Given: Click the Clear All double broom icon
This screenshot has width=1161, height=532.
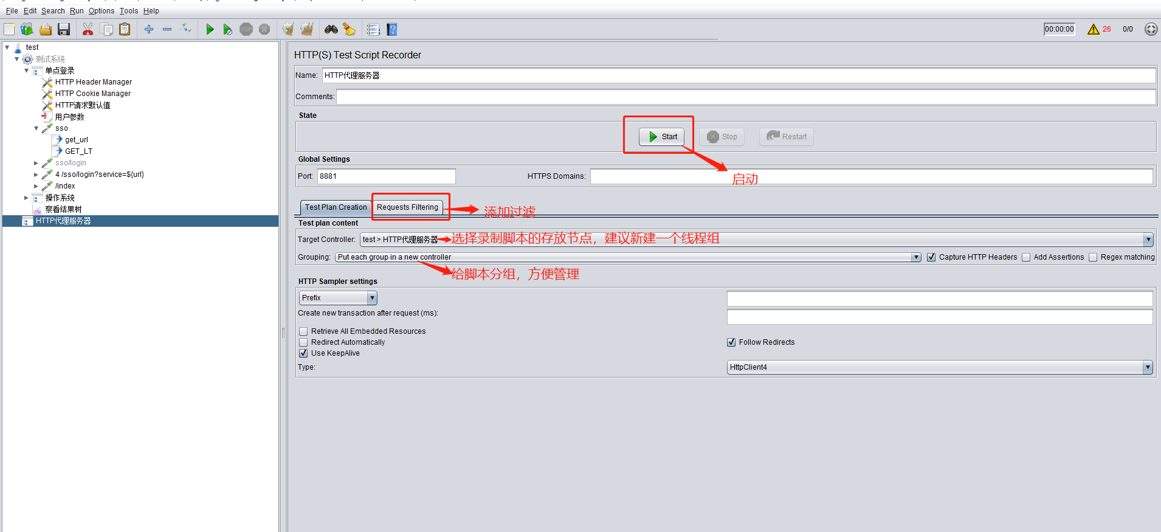Looking at the screenshot, I should [307, 29].
